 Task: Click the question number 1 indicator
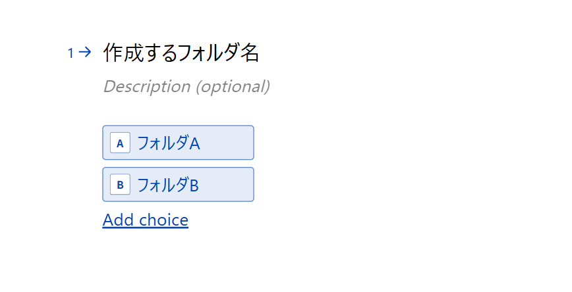click(71, 53)
